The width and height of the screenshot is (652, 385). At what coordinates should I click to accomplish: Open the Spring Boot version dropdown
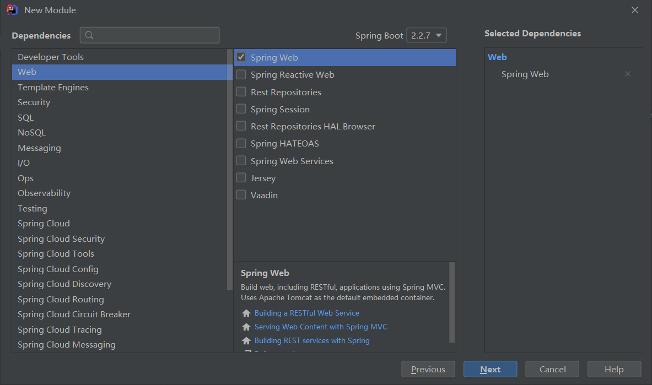[426, 35]
